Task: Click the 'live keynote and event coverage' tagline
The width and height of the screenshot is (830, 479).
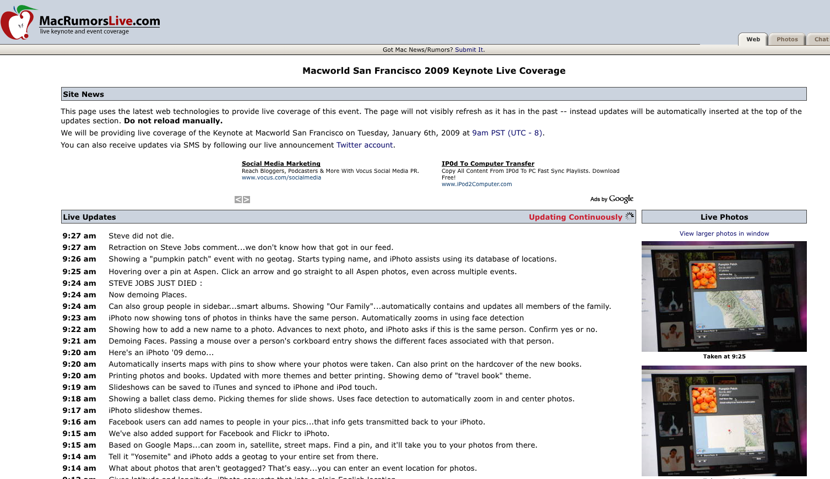Action: pyautogui.click(x=84, y=31)
